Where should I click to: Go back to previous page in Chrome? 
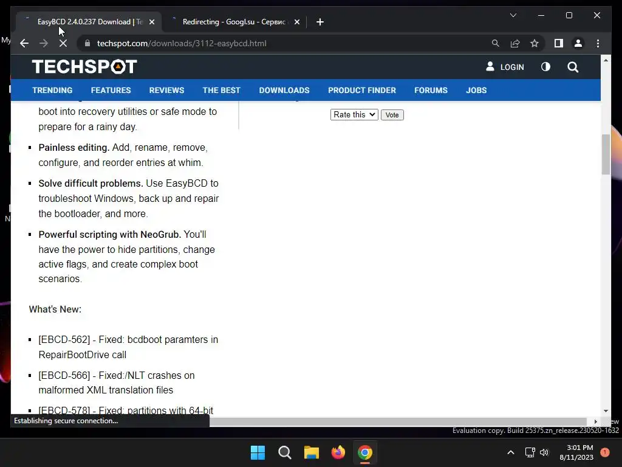click(x=24, y=43)
